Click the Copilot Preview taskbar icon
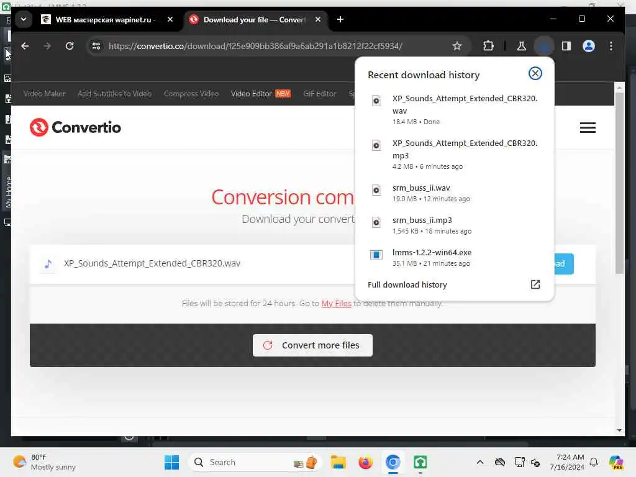 pyautogui.click(x=616, y=462)
